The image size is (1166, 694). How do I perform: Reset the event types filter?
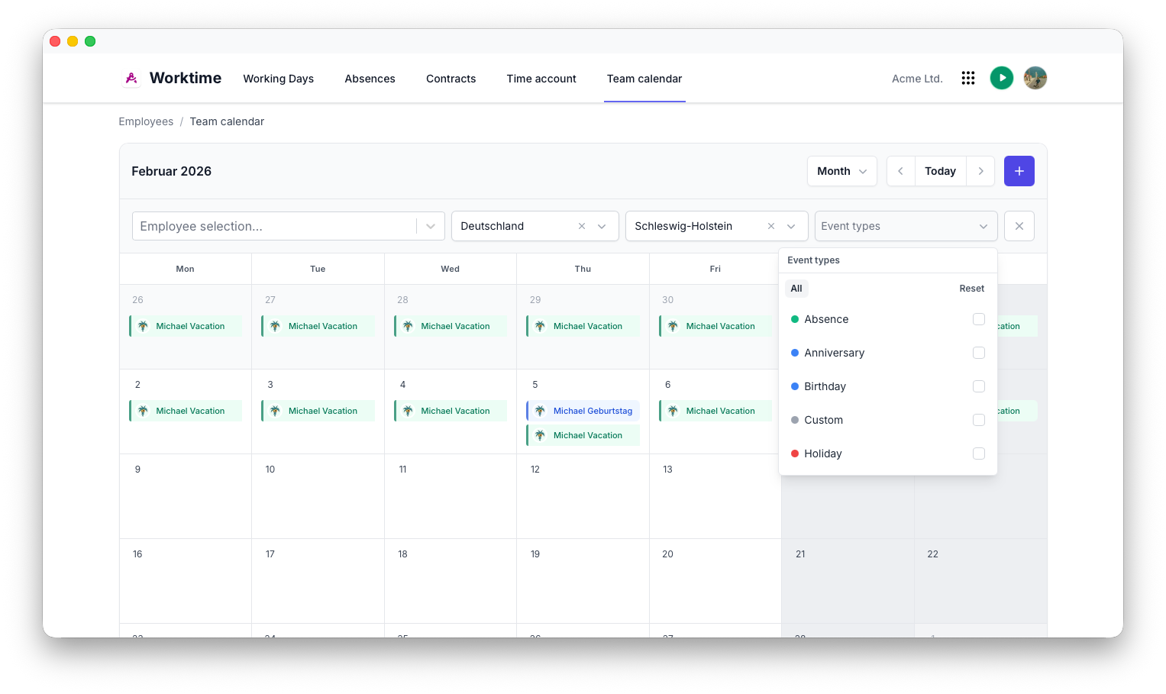972,289
